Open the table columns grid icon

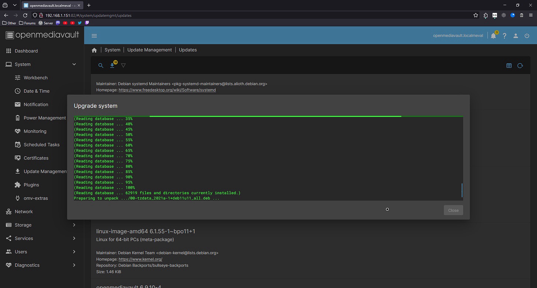click(509, 65)
